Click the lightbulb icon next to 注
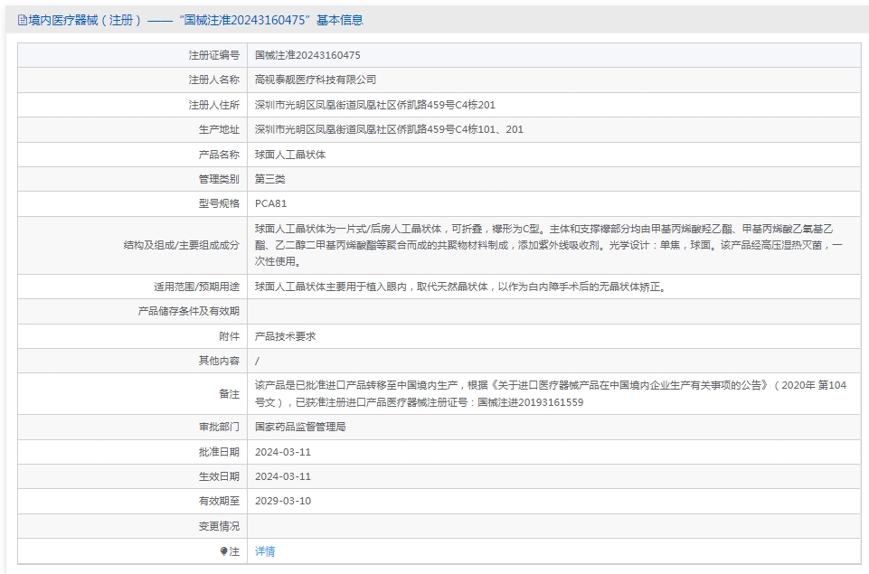869x574 pixels. tap(224, 551)
